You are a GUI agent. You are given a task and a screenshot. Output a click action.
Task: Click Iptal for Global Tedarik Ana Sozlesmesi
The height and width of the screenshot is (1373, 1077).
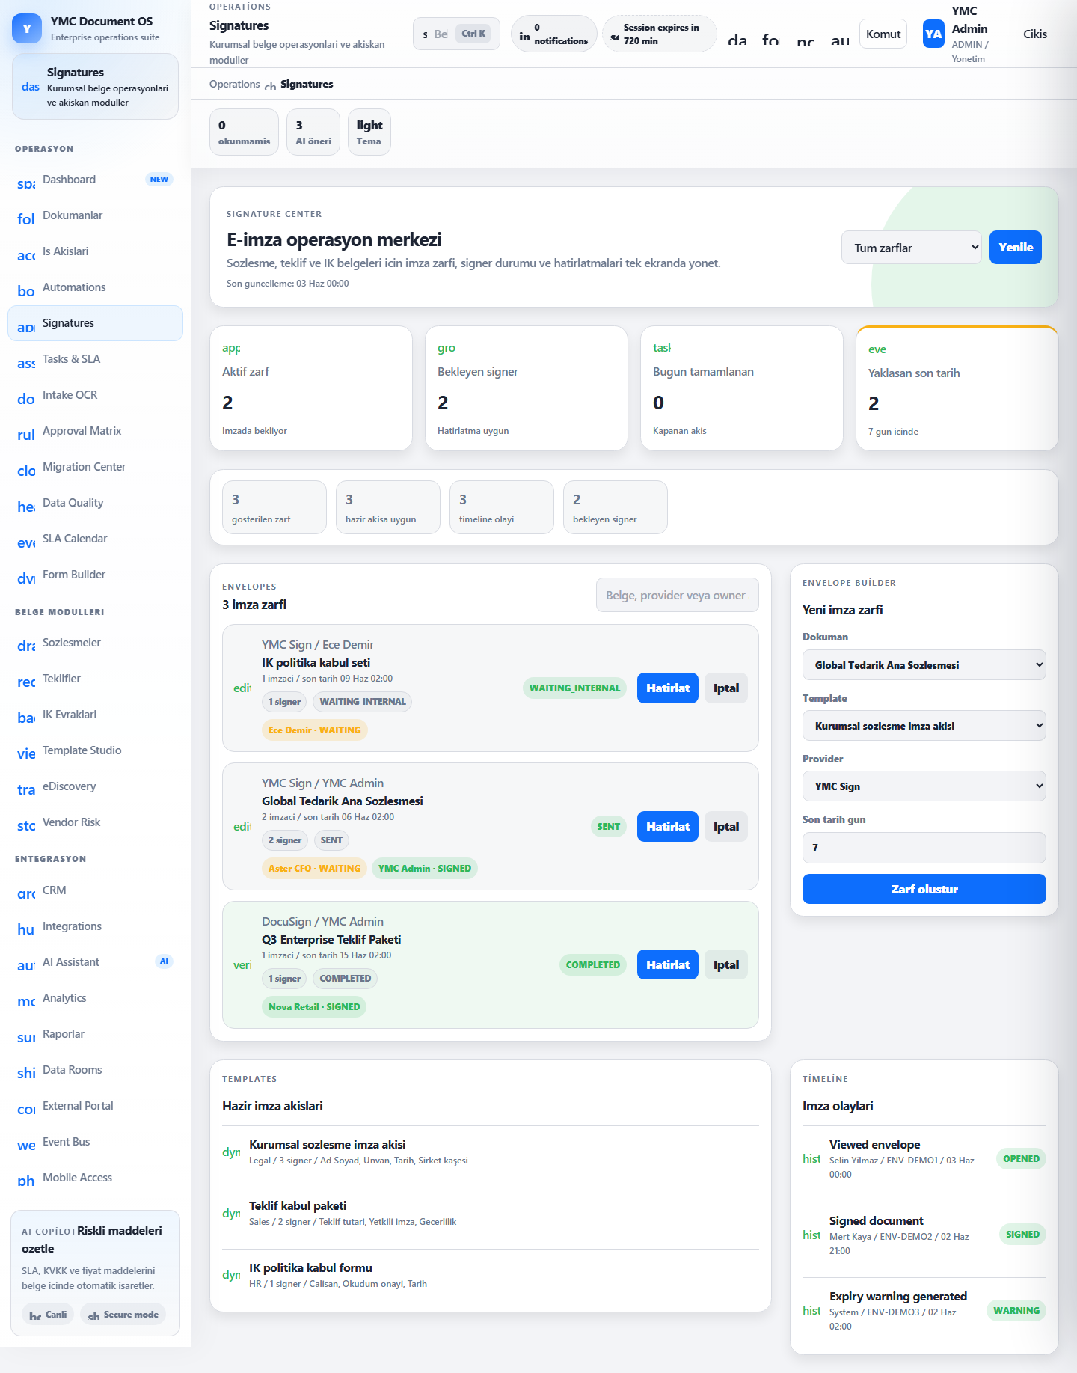tap(725, 827)
